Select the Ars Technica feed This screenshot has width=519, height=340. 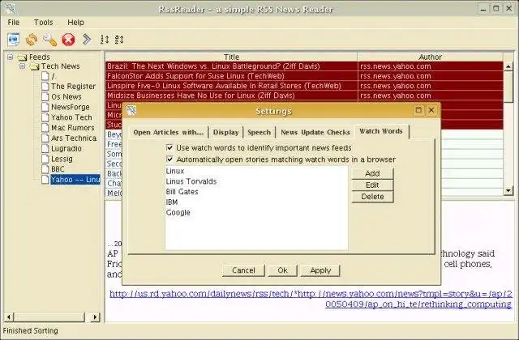[x=74, y=138]
